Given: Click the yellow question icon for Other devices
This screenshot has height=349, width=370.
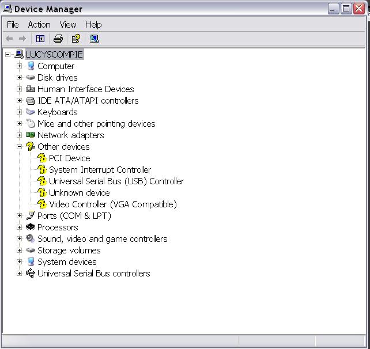Looking at the screenshot, I should tap(31, 146).
